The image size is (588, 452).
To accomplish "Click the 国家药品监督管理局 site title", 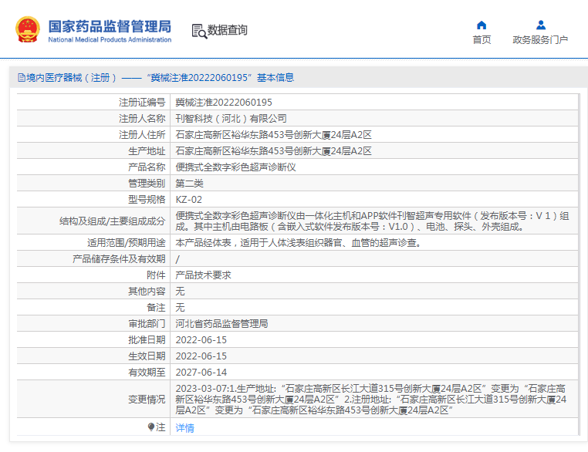I will tap(110, 25).
